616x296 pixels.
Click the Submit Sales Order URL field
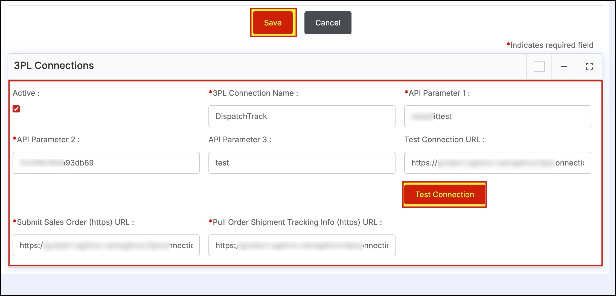tap(106, 245)
